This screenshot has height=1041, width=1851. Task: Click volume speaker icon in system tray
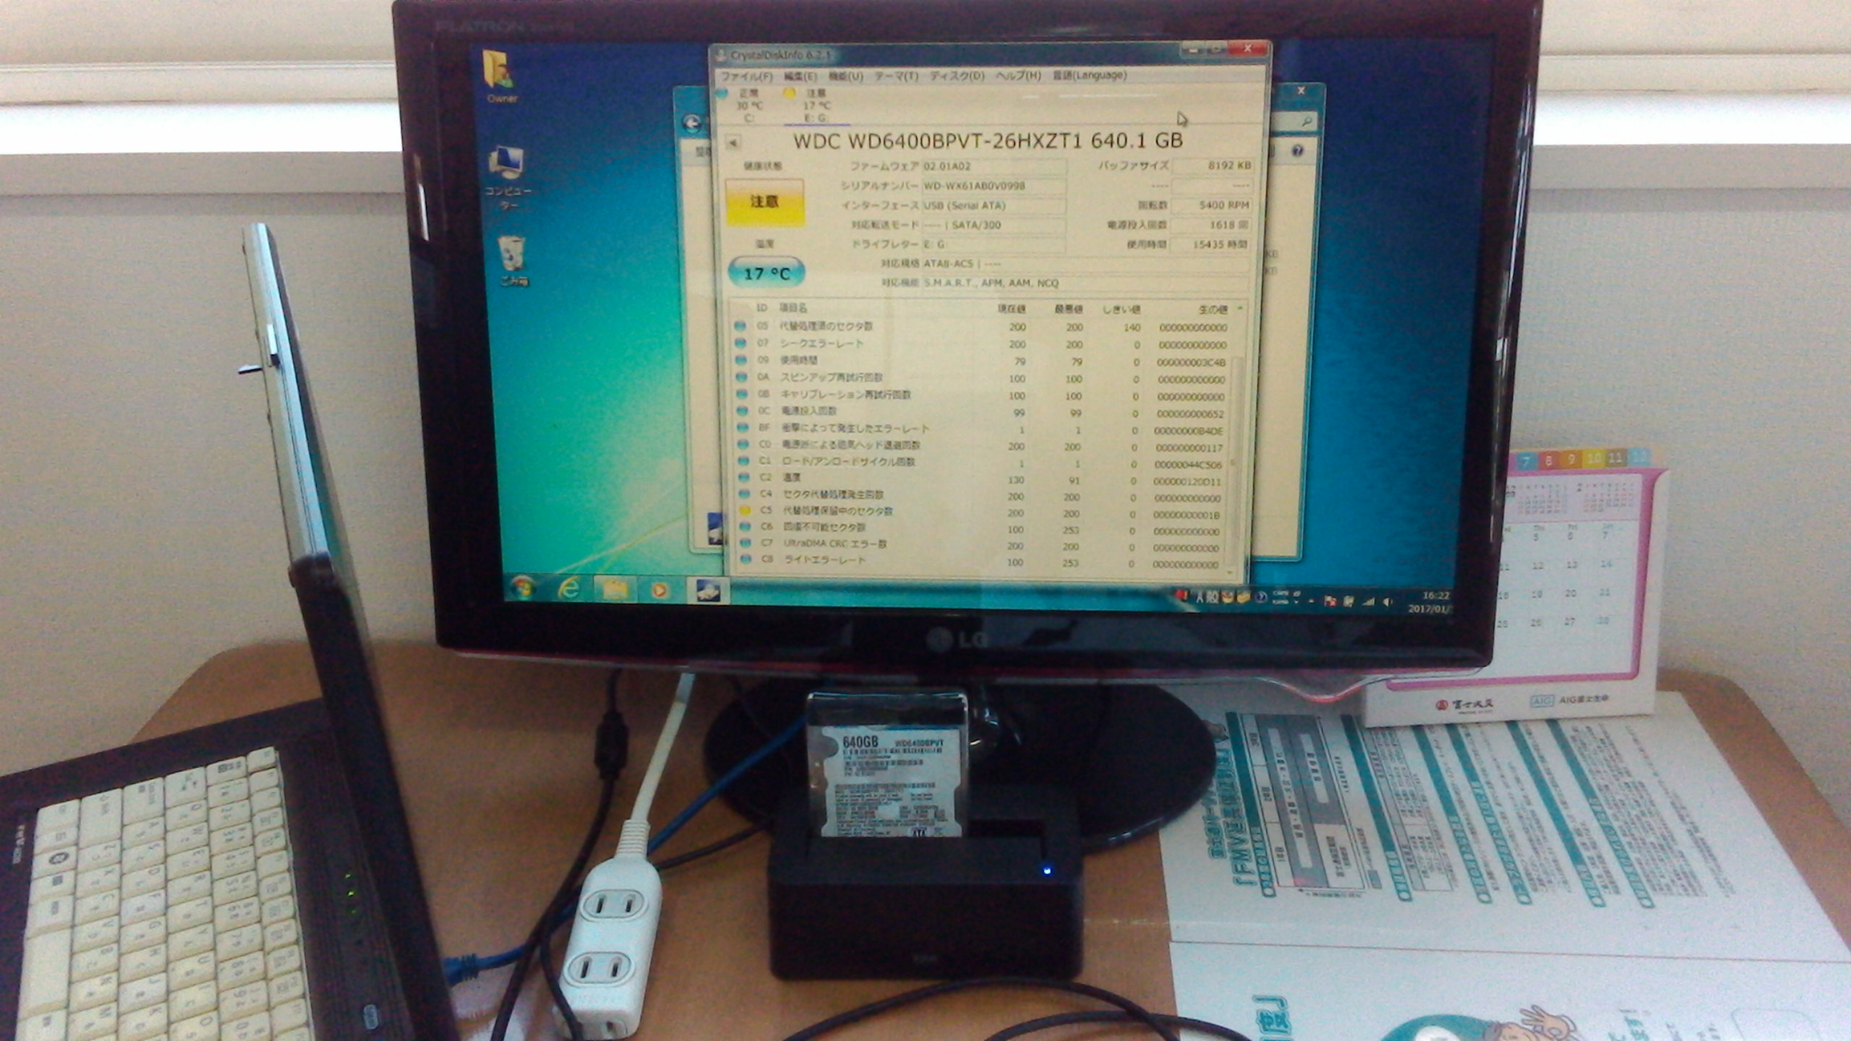(1386, 601)
